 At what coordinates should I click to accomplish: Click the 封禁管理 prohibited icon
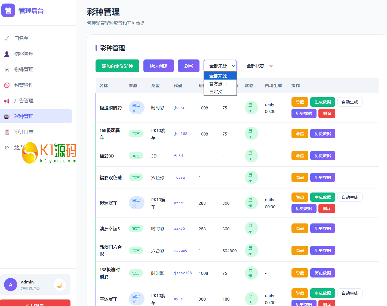(x=7, y=85)
